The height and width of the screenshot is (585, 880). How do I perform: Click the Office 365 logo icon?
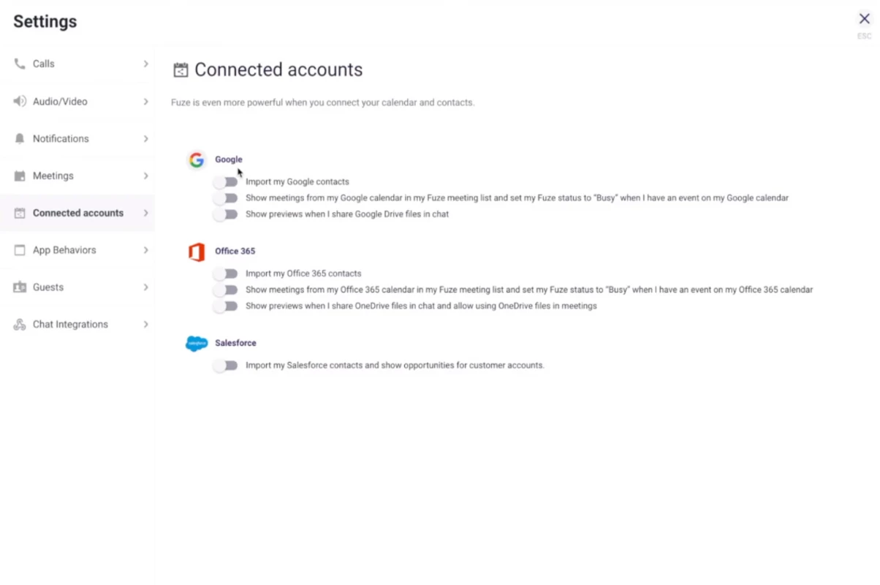click(196, 252)
